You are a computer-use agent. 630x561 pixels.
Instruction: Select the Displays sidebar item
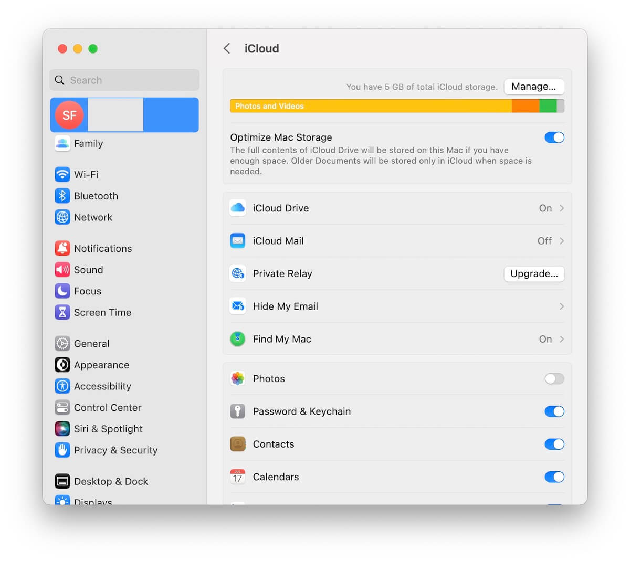(124, 501)
